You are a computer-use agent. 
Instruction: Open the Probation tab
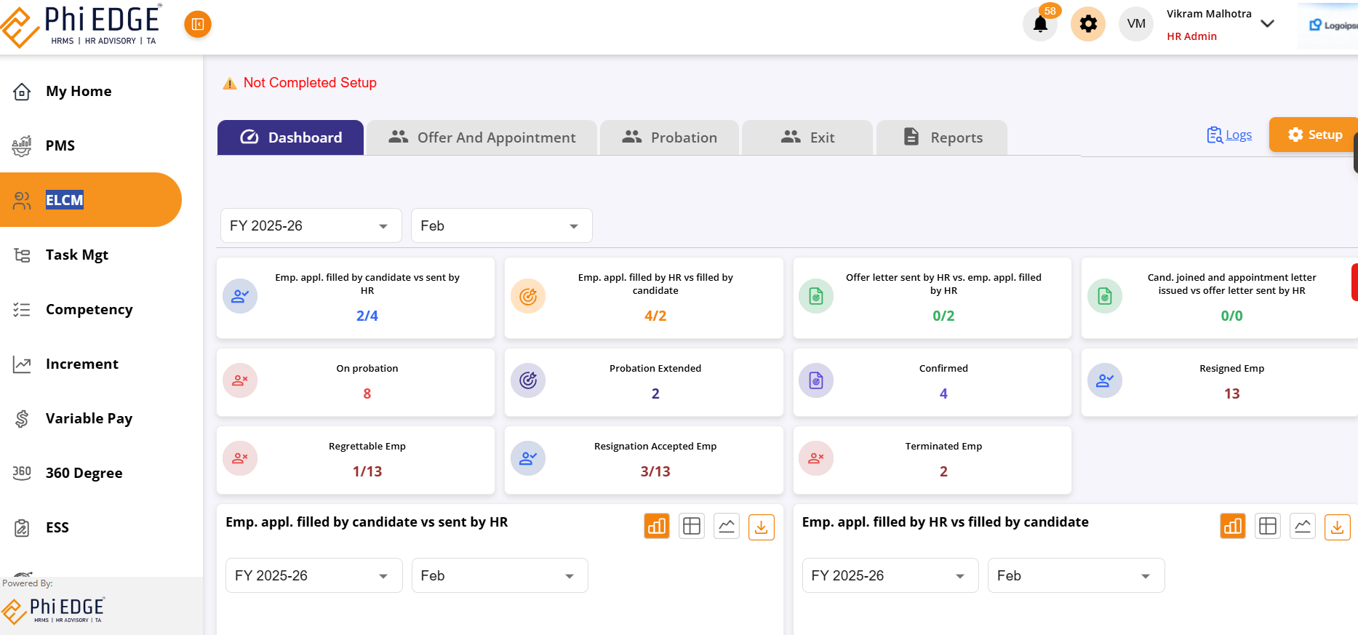pyautogui.click(x=669, y=137)
